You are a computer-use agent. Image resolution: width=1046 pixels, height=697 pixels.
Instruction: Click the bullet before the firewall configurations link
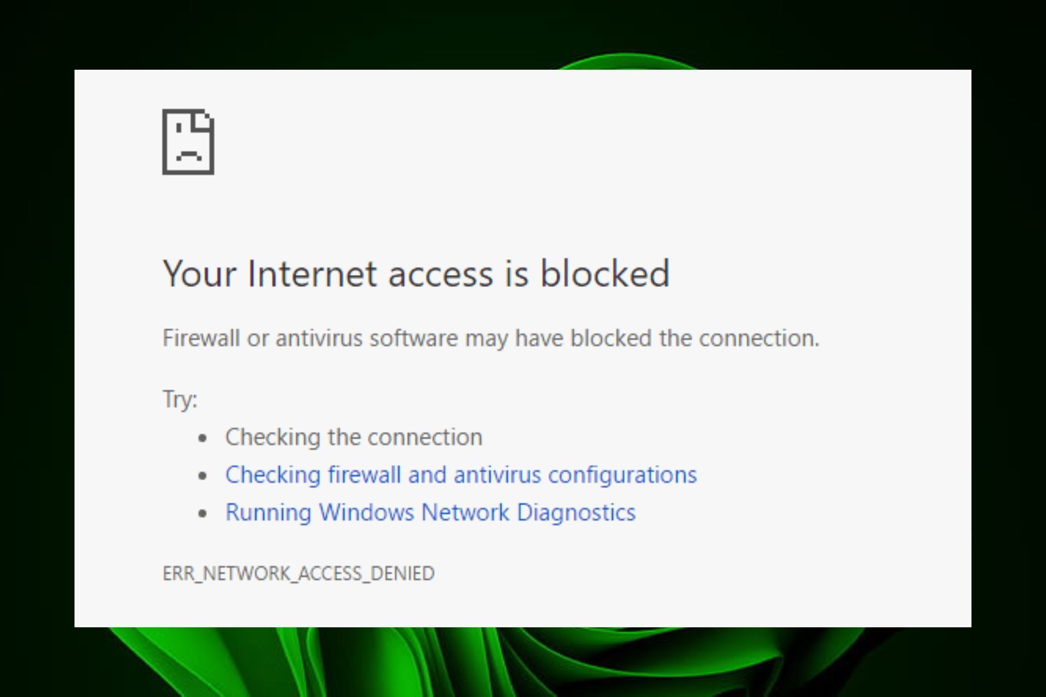[x=203, y=475]
